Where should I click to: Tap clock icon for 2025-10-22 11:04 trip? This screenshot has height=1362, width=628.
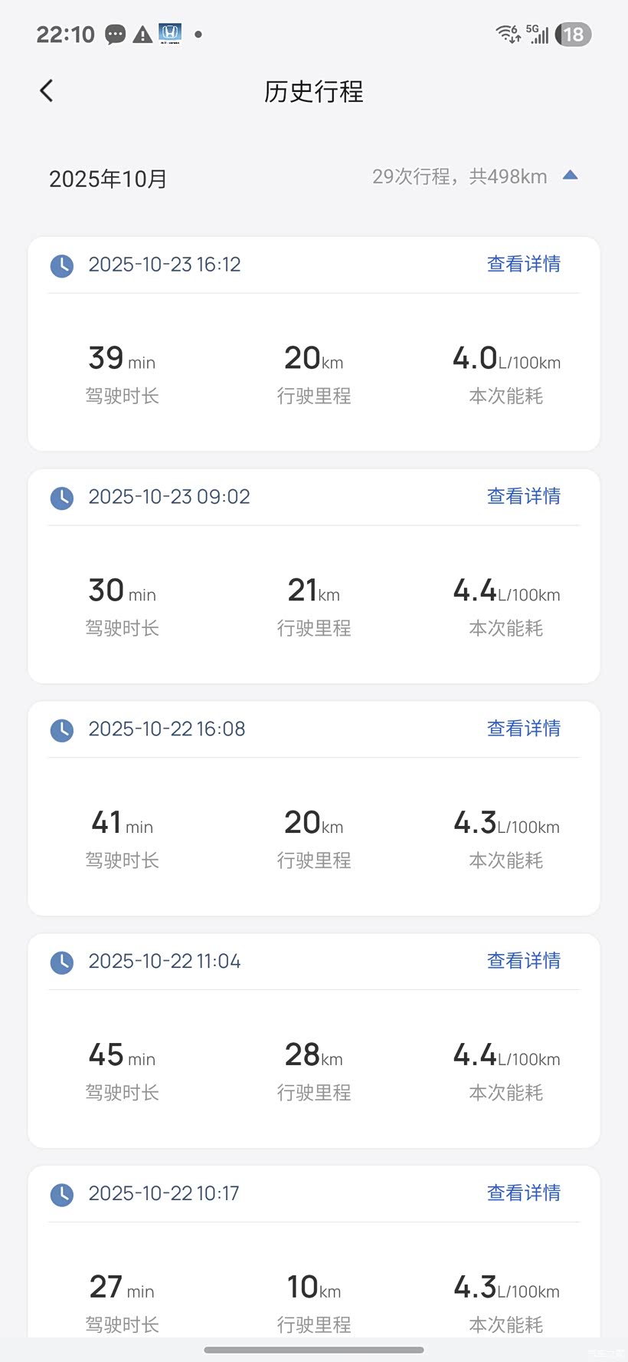[x=62, y=962]
